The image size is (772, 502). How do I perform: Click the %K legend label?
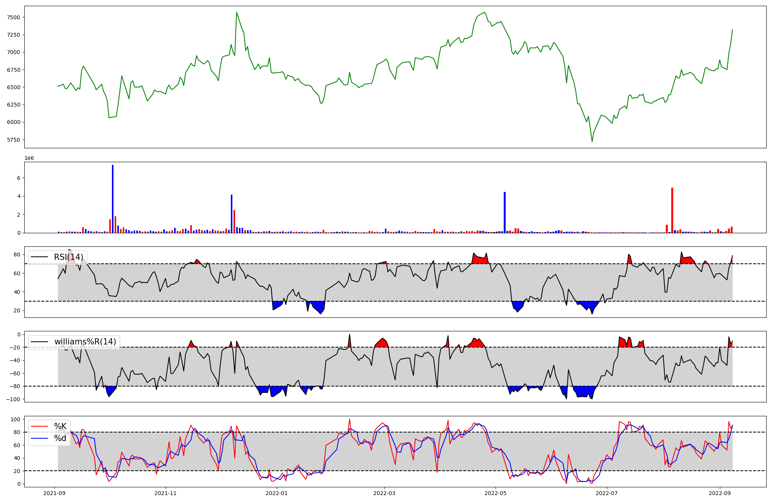(x=60, y=426)
